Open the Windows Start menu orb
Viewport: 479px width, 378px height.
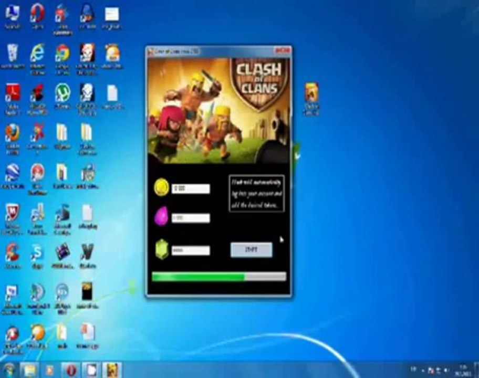(x=9, y=370)
